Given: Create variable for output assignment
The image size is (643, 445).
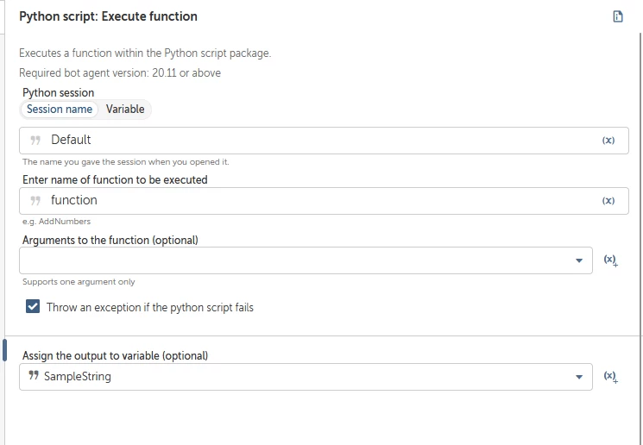Looking at the screenshot, I should click(610, 377).
